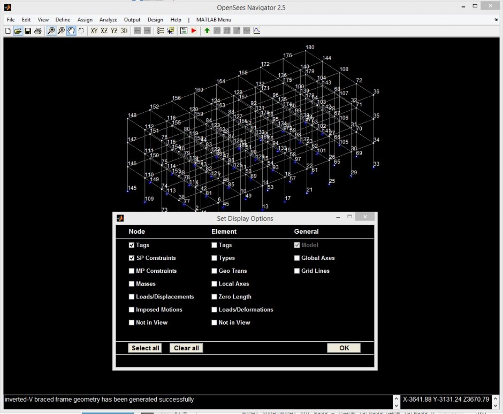Click the Select all button
Screen dimensions: 503x414
pos(145,348)
